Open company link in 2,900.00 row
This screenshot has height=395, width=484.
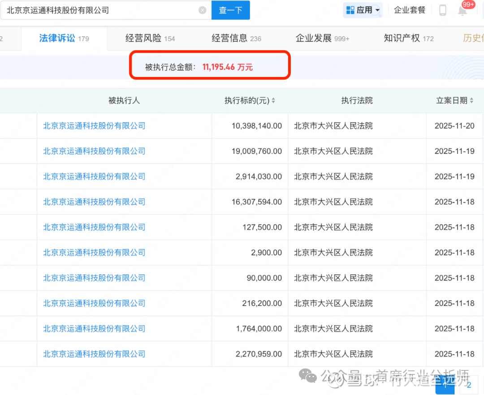pos(94,253)
